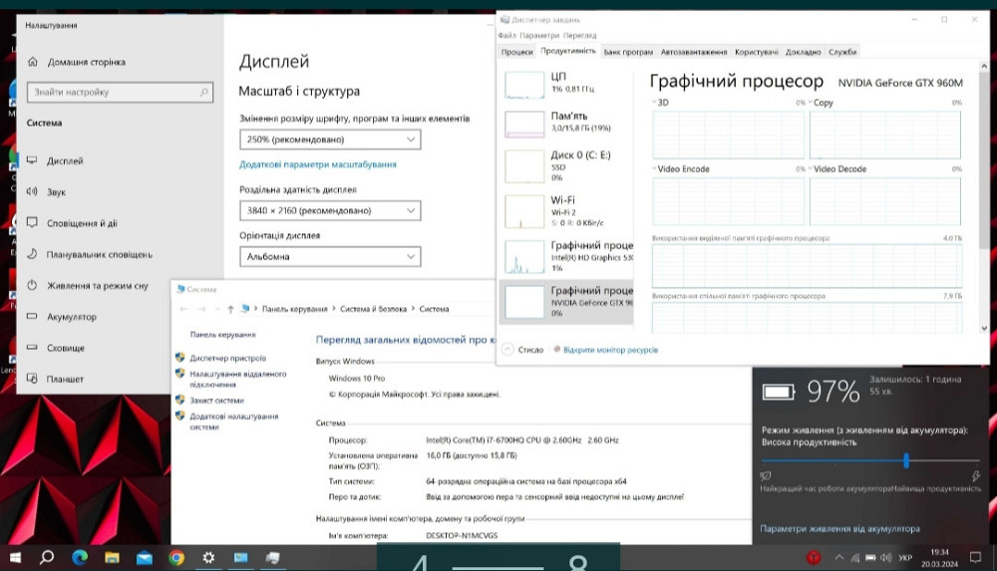Switch to the Користувачі tab
Screen dimensions: 997x571
756,52
